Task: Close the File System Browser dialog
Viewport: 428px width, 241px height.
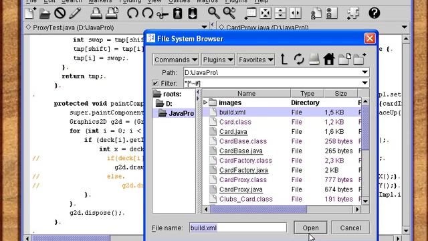Action: click(370, 39)
